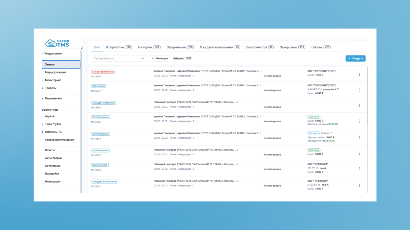Switch to the Отказы tab
The height and width of the screenshot is (230, 410).
click(x=321, y=47)
